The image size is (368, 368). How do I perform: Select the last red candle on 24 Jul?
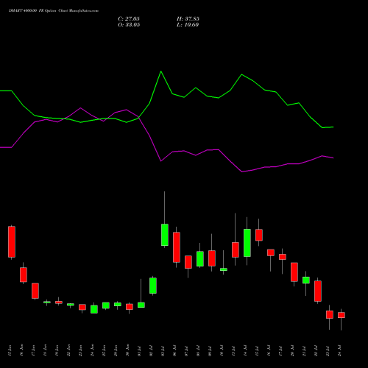(342, 315)
